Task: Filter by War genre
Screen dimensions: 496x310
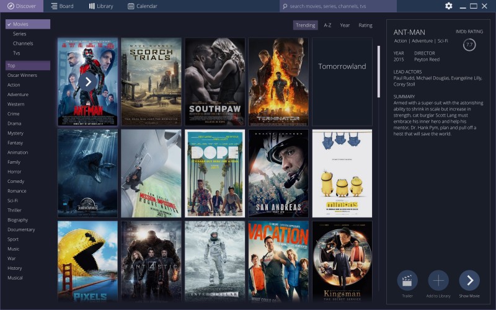Action: [11, 259]
